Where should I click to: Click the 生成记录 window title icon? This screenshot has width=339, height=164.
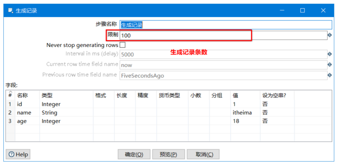(10, 10)
